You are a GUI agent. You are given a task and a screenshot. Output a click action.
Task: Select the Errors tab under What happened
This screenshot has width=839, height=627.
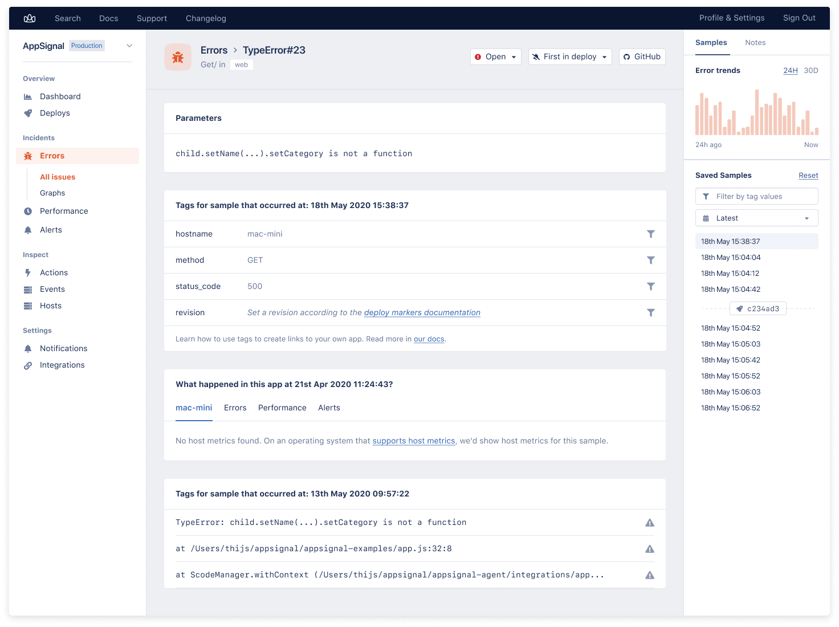[x=235, y=408]
